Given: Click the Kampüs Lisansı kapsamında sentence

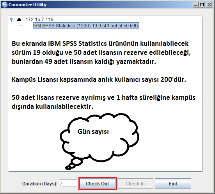Looking at the screenshot, I should (x=99, y=79).
